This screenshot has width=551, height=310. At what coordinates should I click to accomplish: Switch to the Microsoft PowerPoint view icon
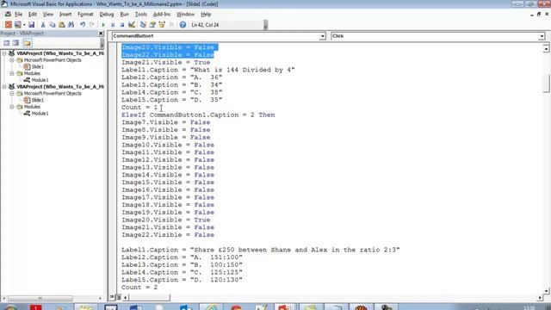pyautogui.click(x=8, y=25)
